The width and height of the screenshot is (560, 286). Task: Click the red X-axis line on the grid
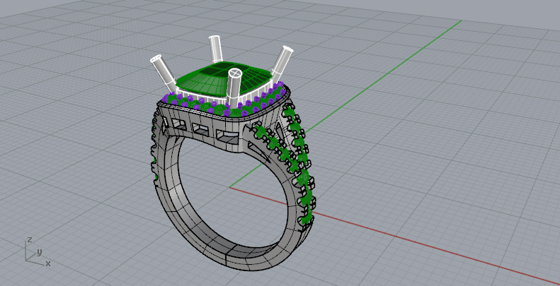tap(394, 236)
